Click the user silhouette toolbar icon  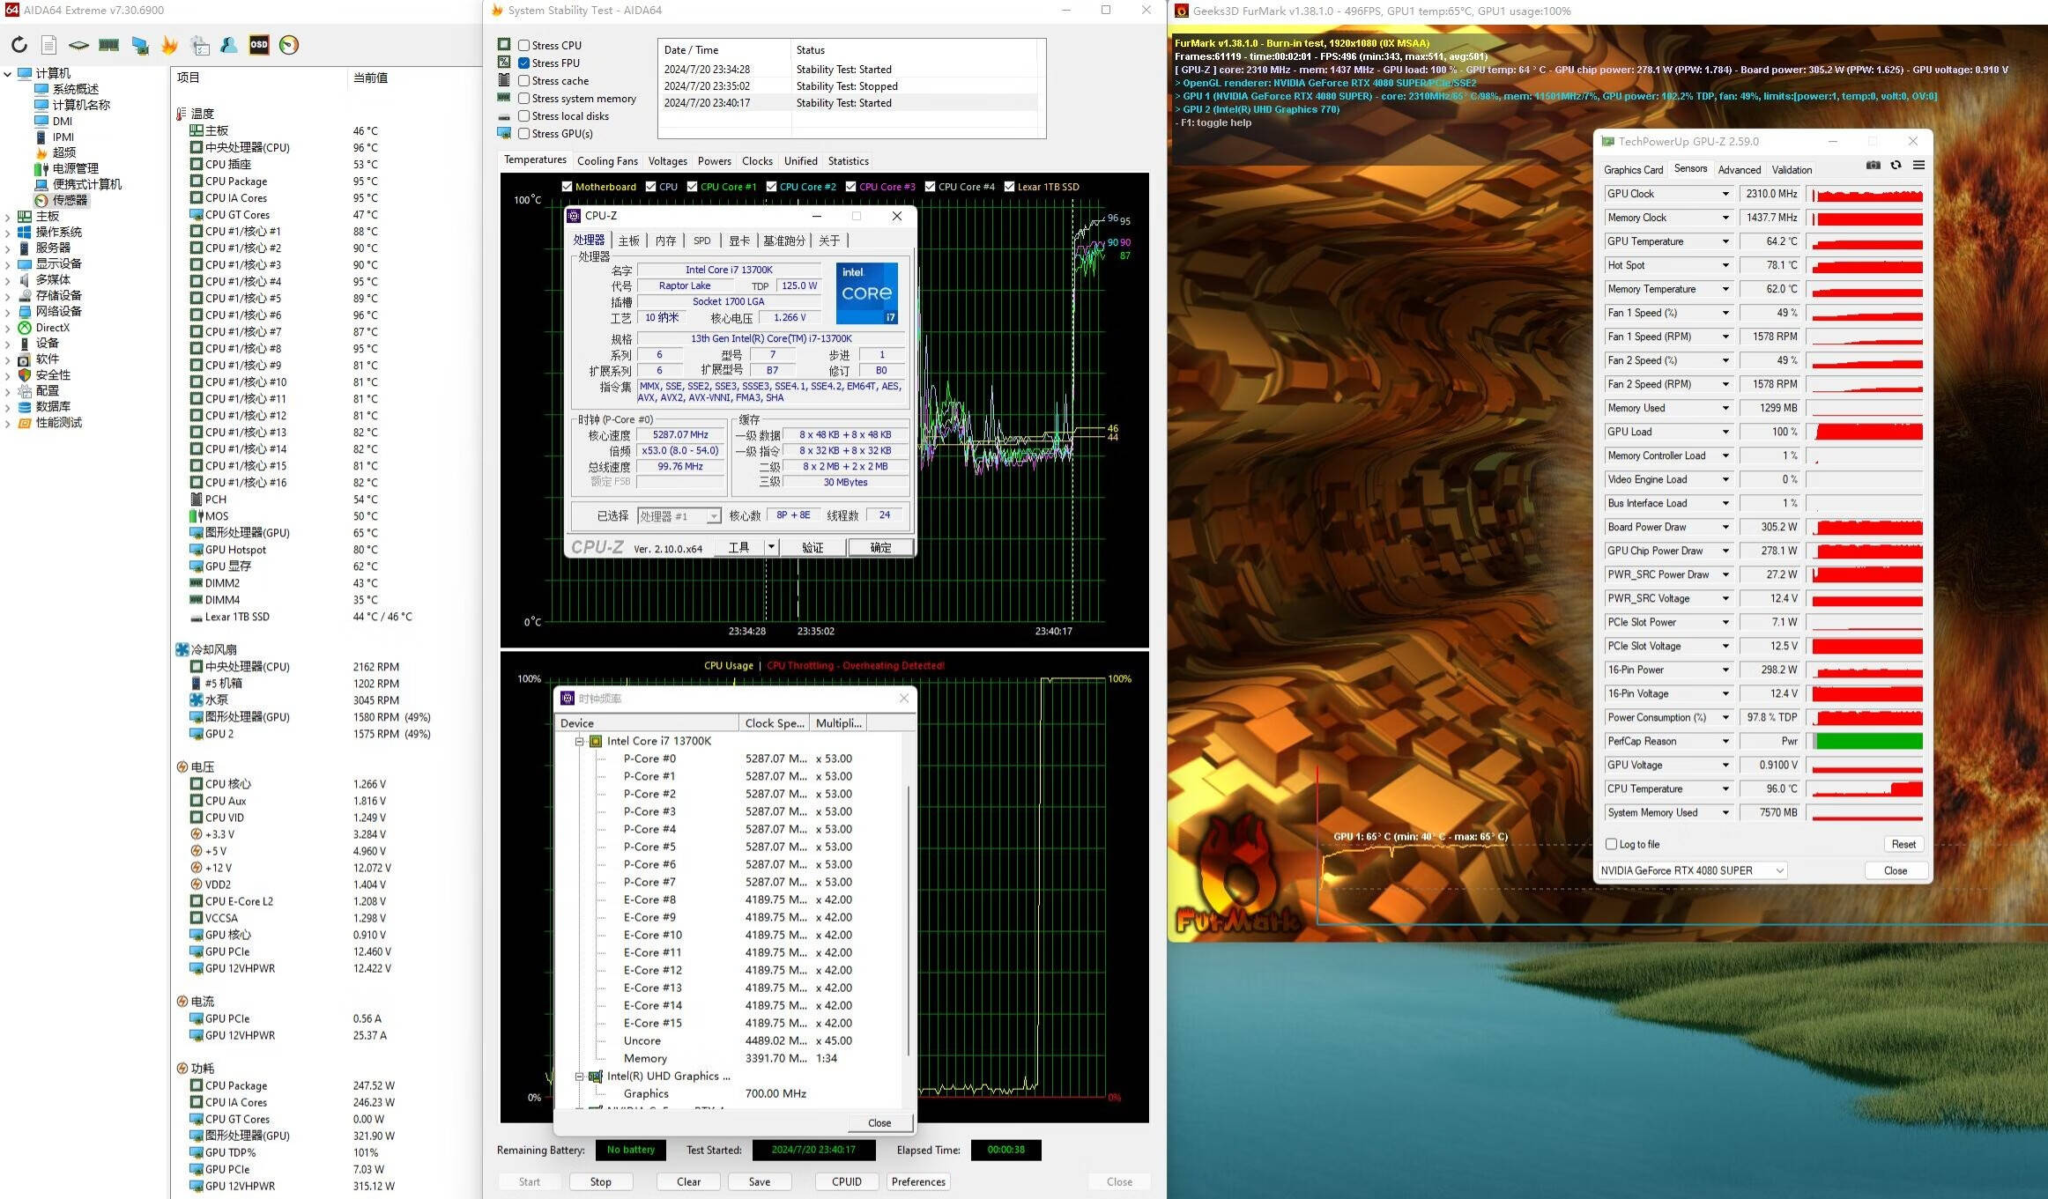coord(229,45)
